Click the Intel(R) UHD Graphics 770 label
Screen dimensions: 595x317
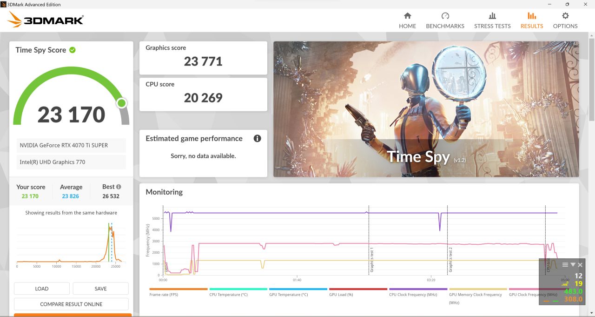[71, 162]
